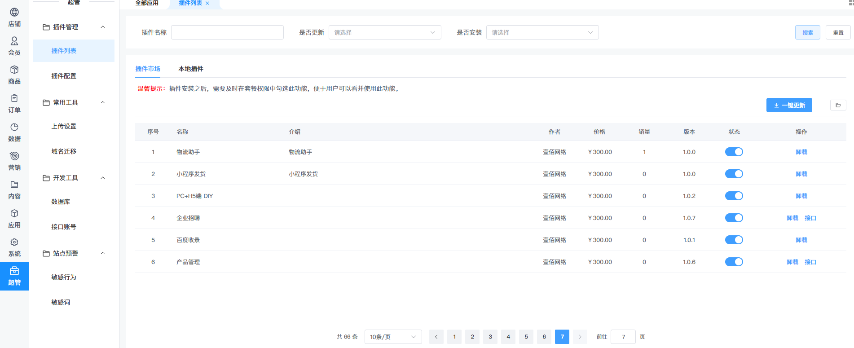This screenshot has width=854, height=348.
Task: Switch to the 本地插件 tab
Action: tap(191, 69)
